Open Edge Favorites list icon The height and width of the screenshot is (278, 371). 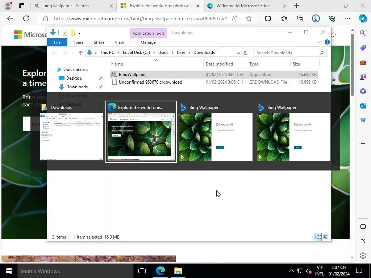pos(284,18)
